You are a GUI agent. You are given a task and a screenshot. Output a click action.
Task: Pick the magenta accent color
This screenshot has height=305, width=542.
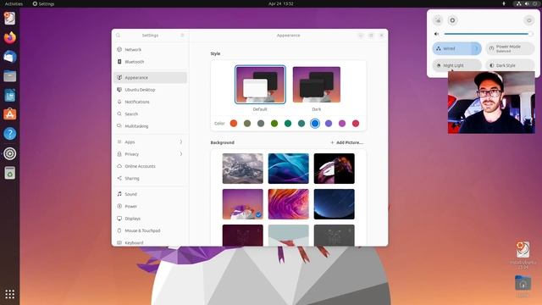click(342, 123)
